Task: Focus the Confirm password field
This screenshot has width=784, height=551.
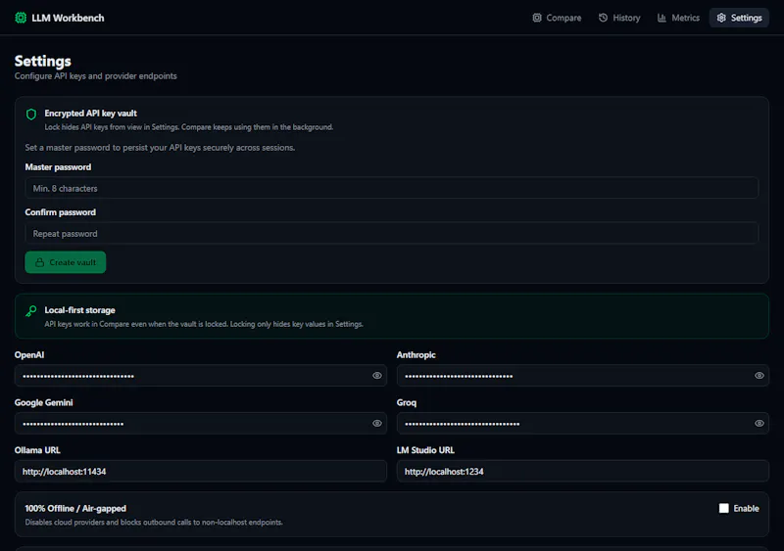Action: 391,233
